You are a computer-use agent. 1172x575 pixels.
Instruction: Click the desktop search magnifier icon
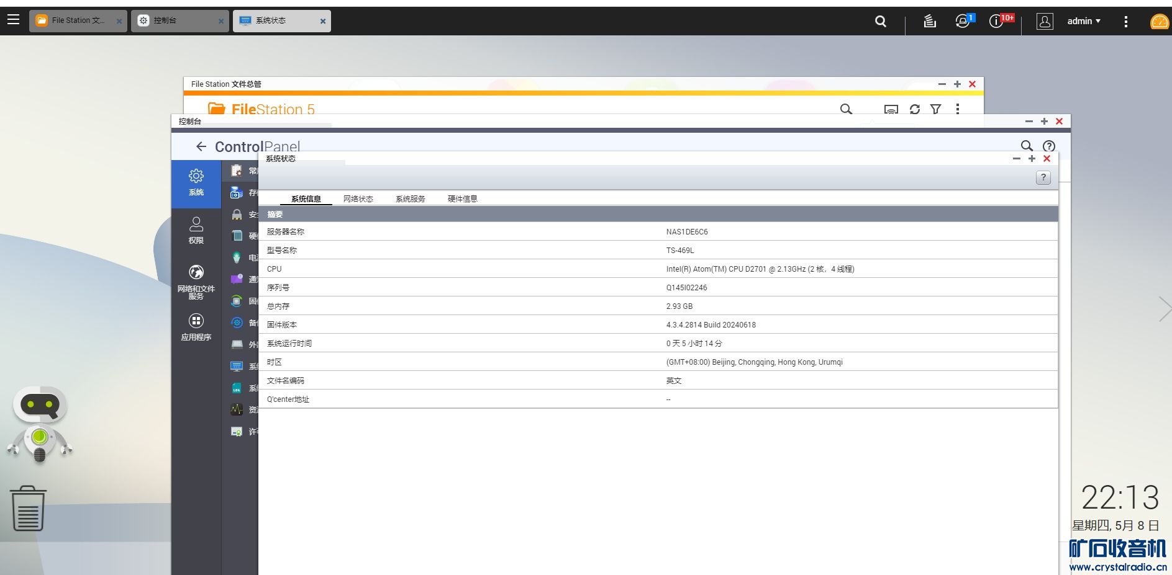pyautogui.click(x=880, y=21)
